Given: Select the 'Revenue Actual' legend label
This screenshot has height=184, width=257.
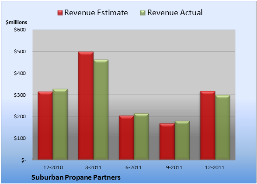Looking at the screenshot, I should click(x=175, y=13).
